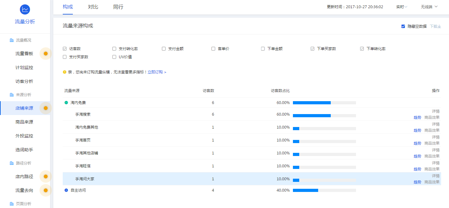Click the 路径分析 section icon
The height and width of the screenshot is (208, 449).
pyautogui.click(x=12, y=163)
